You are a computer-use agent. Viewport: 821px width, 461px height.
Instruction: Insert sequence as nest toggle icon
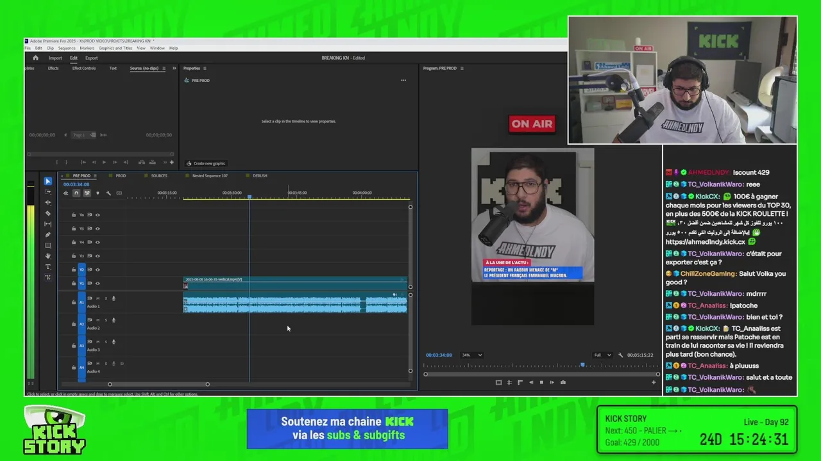(65, 193)
